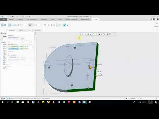
Task: Toggle the model tree icon in status bar
Action: click(2, 98)
